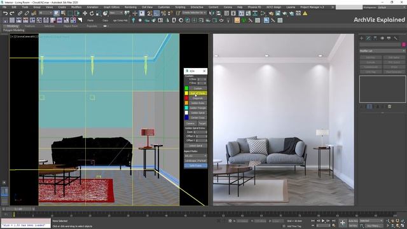
Task: Toggle the blue Safe Frame button
Action: [196, 165]
